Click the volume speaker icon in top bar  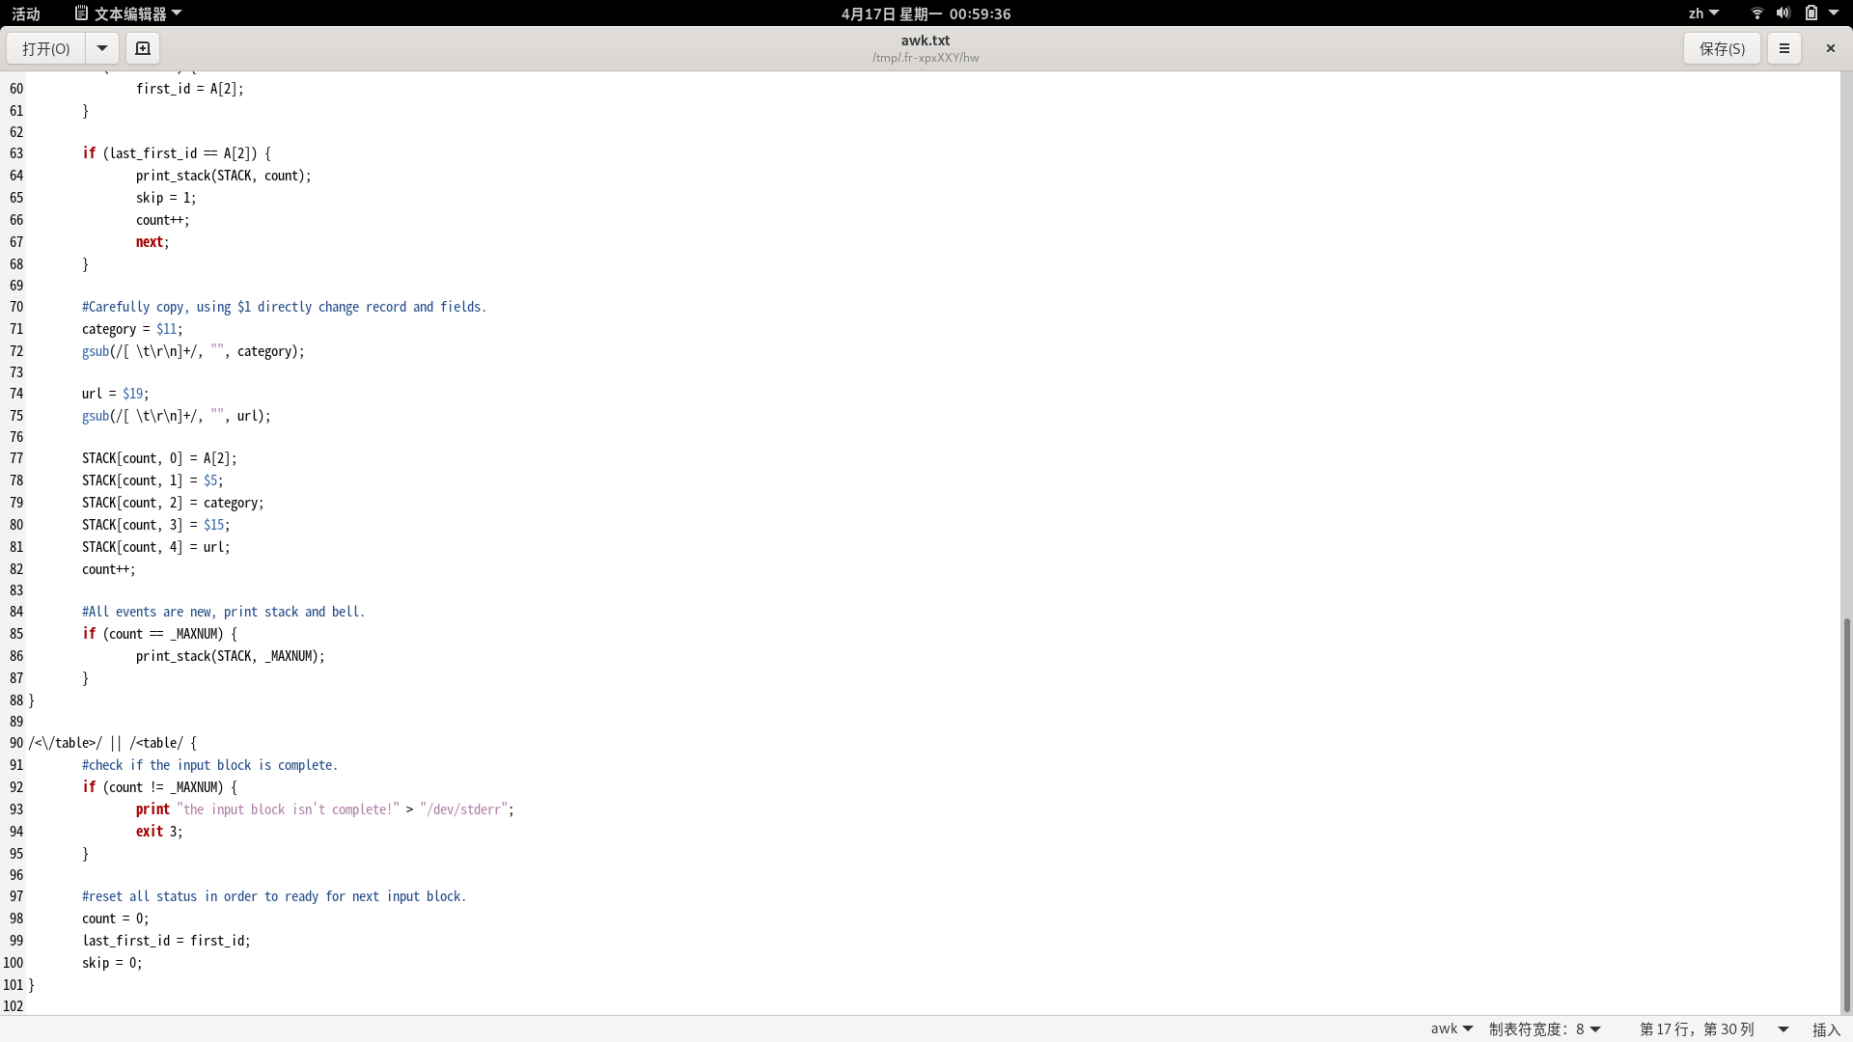[x=1784, y=14]
